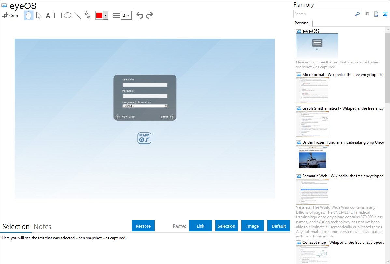This screenshot has height=264, width=390.
Task: Click the icon beside Microformat title
Action: [299, 75]
